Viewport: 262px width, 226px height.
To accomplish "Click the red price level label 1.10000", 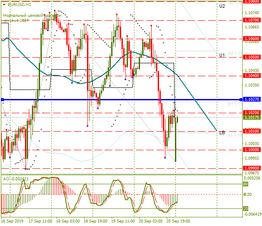I will 252,149.
